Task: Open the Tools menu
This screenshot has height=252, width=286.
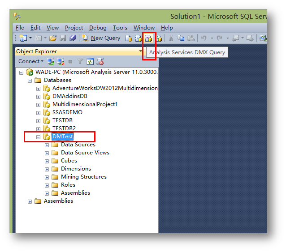Action: (120, 28)
